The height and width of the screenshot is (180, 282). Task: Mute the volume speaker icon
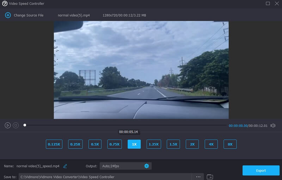tap(273, 126)
